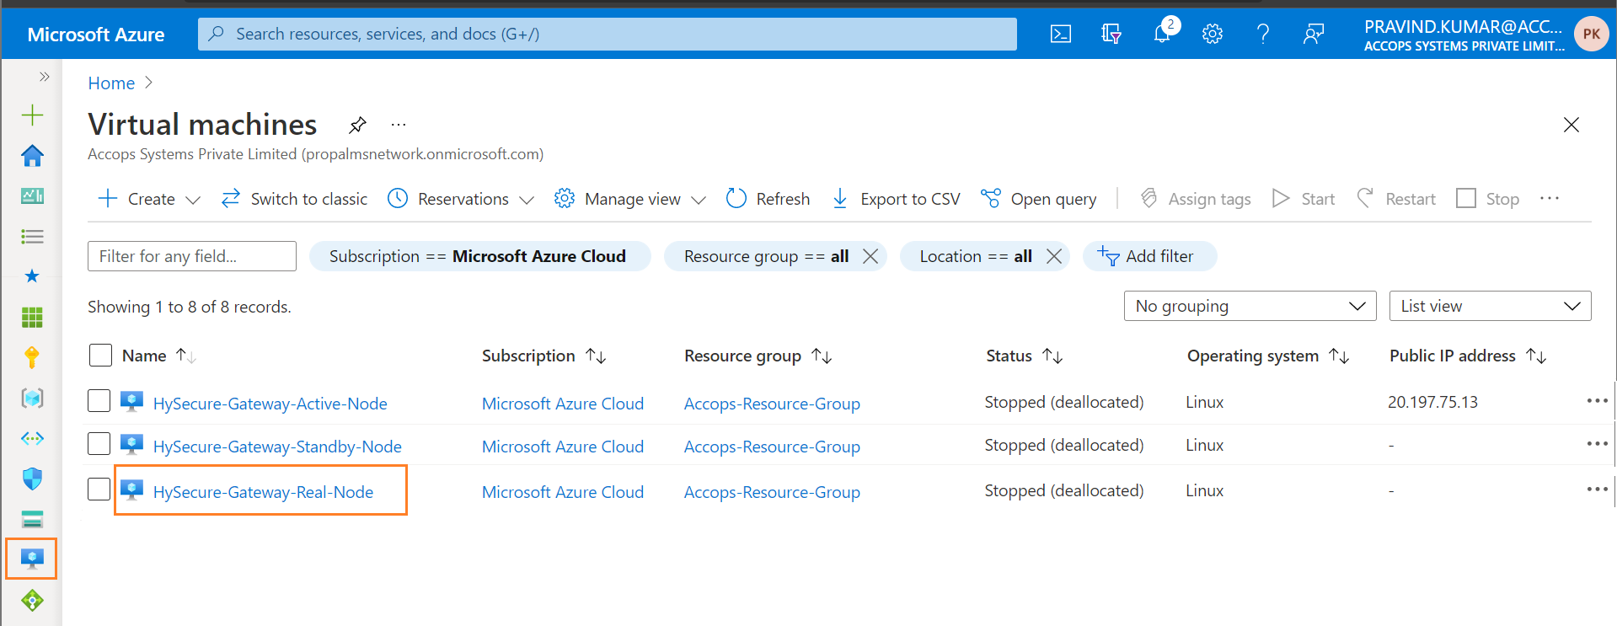Open Favorites star in the sidebar

(x=32, y=276)
